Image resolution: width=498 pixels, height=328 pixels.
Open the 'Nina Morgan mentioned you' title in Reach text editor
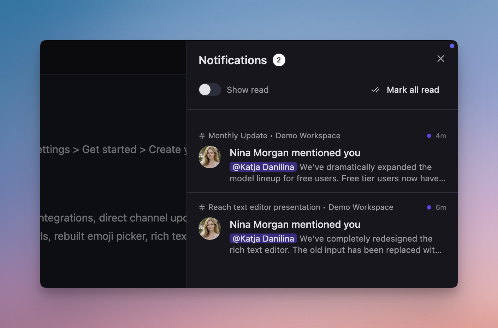295,224
